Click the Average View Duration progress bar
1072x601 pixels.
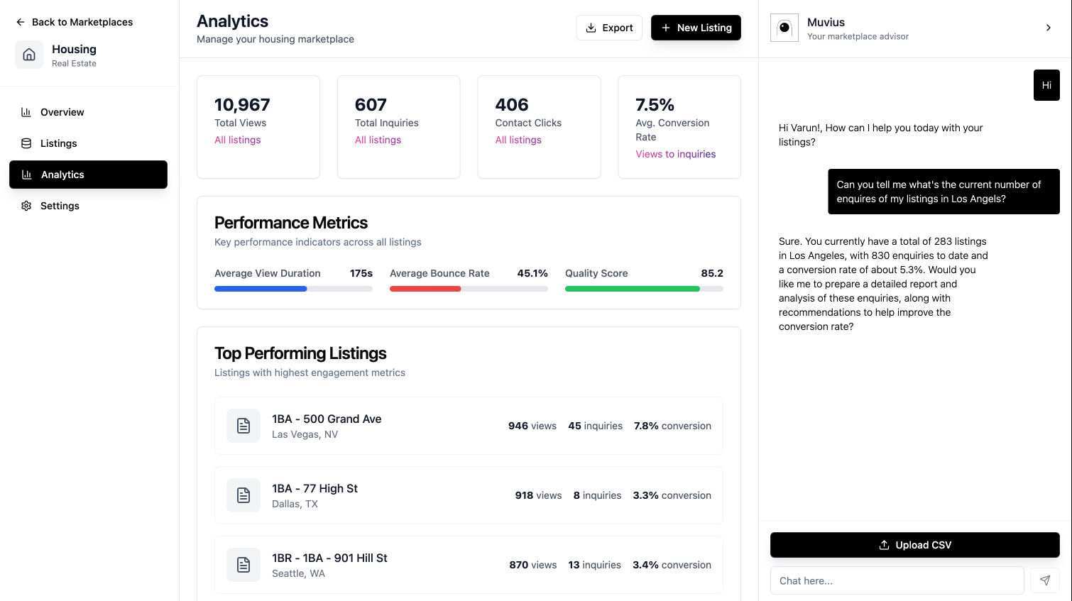[293, 289]
